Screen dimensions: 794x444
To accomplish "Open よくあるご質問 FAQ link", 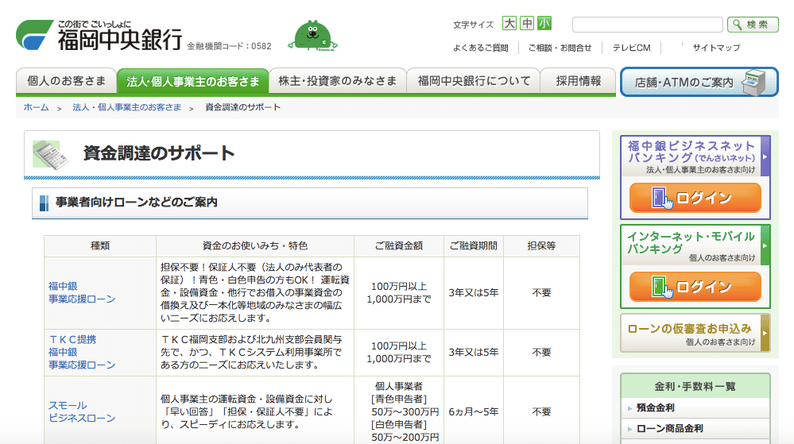I will 481,48.
